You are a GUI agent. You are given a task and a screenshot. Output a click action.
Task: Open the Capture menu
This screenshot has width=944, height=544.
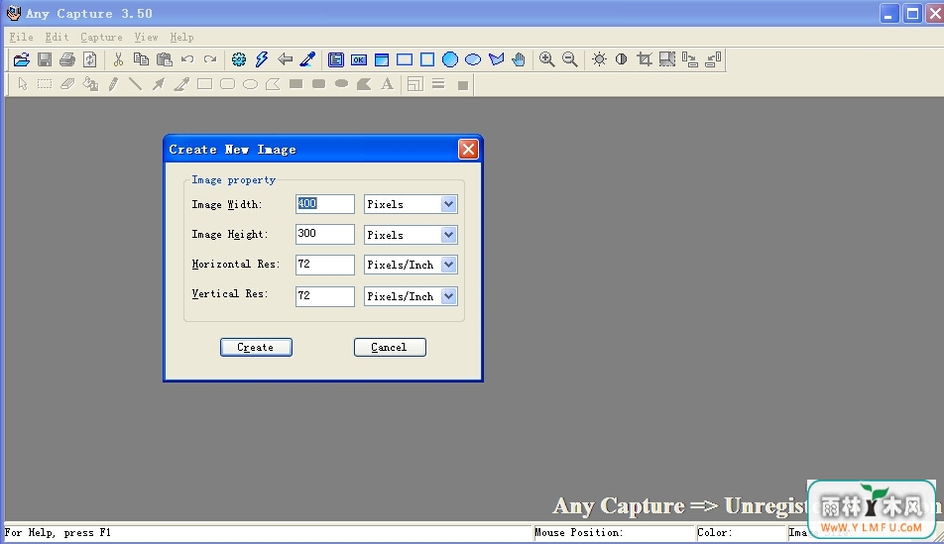tap(101, 38)
